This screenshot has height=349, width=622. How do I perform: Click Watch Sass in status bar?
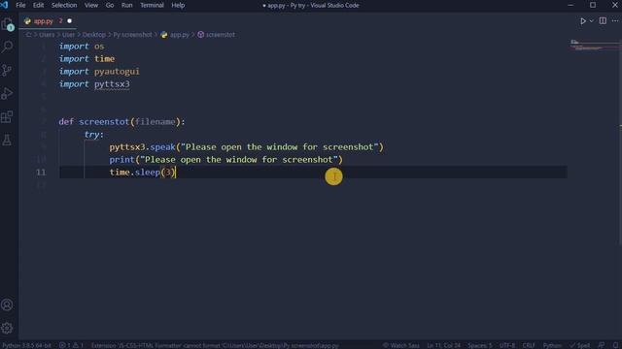tap(400, 345)
